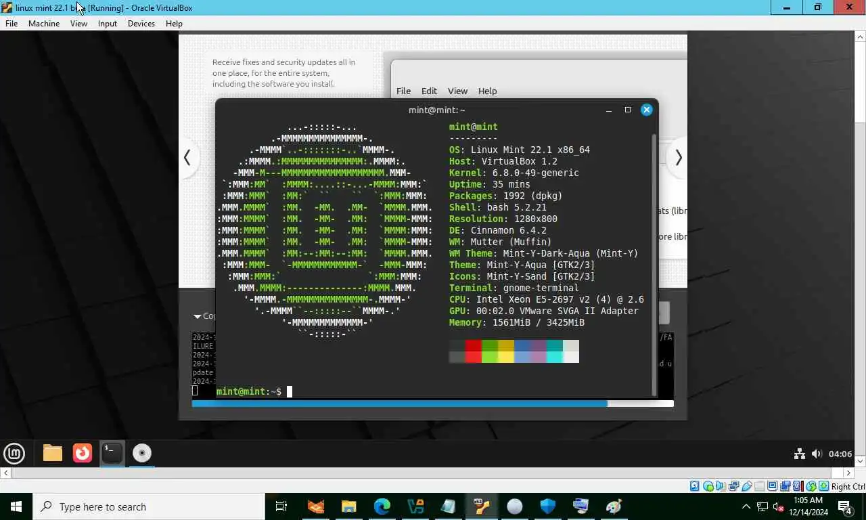Click the VirtualBox mouse integration indicator
This screenshot has height=520, width=866.
click(x=811, y=486)
